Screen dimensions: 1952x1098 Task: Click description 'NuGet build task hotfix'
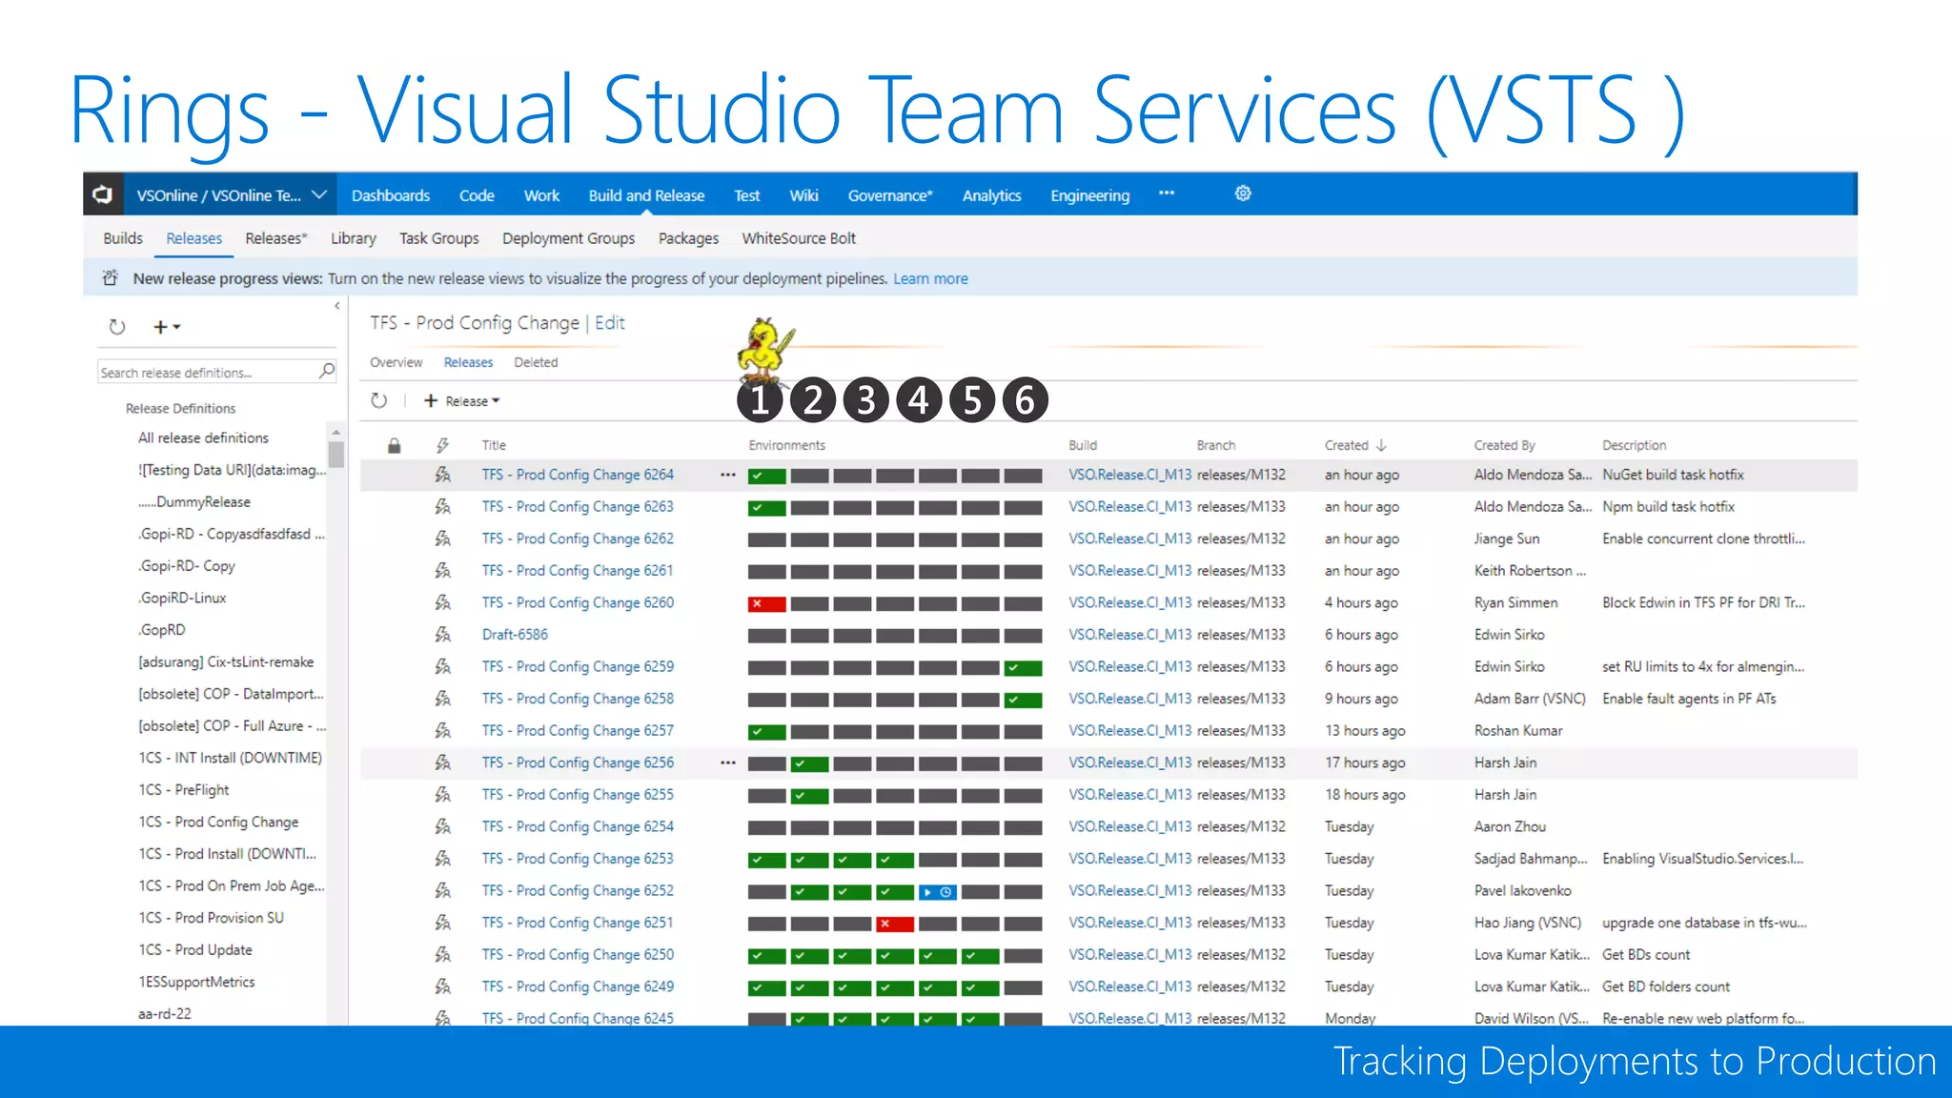1673,475
